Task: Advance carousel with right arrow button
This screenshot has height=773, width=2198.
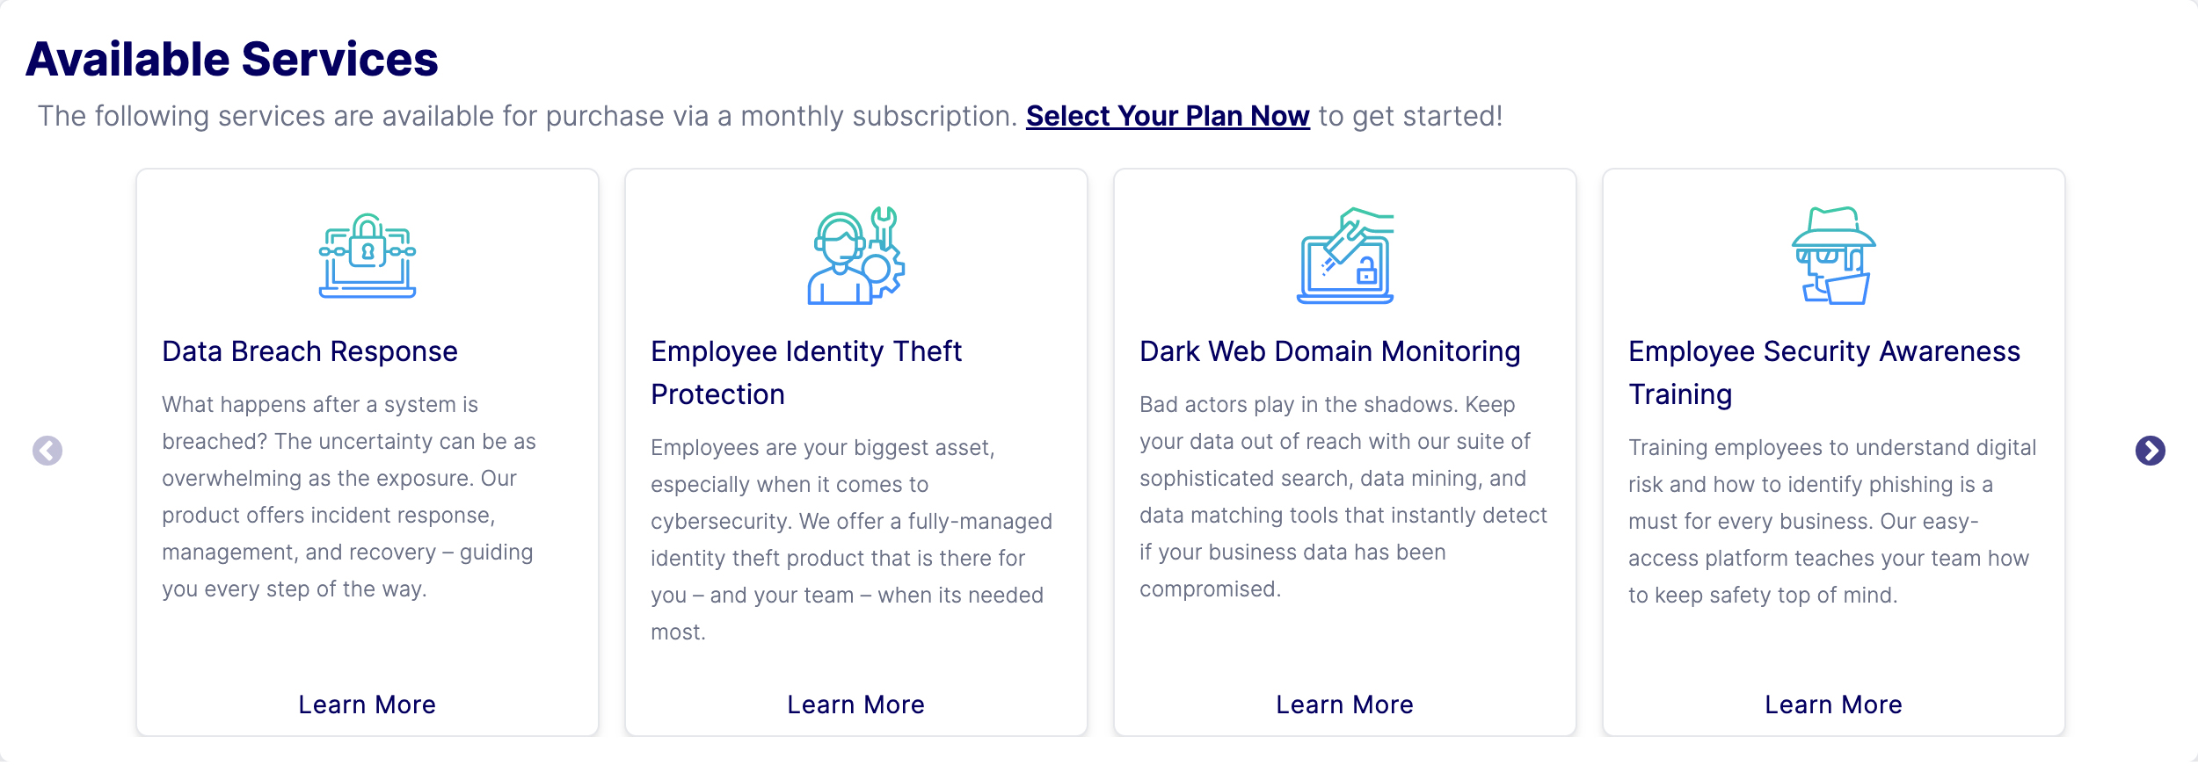Action: [2151, 451]
